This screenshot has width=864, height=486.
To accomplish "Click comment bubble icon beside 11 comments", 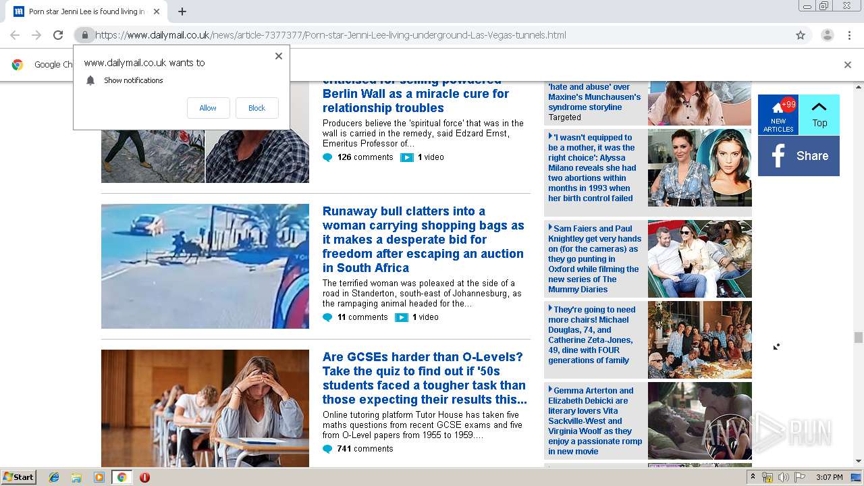I will [327, 317].
